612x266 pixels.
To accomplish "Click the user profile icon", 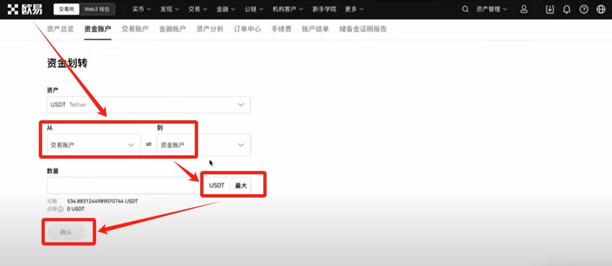I will [523, 9].
